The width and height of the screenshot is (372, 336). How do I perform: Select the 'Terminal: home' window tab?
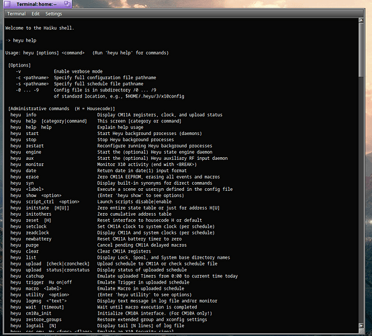tap(36, 4)
